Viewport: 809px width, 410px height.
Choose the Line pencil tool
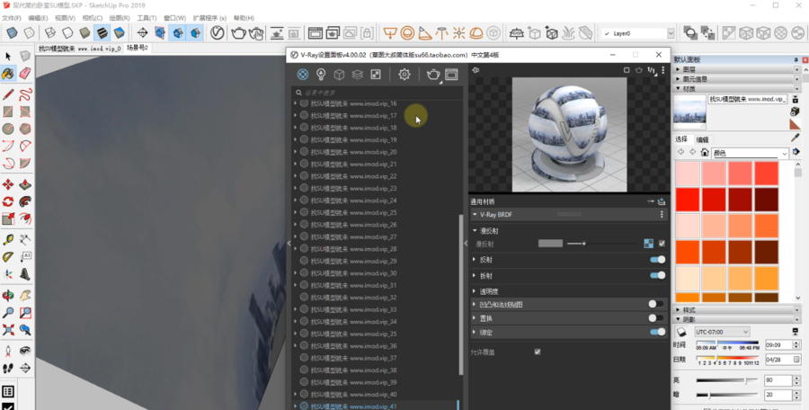[x=8, y=94]
